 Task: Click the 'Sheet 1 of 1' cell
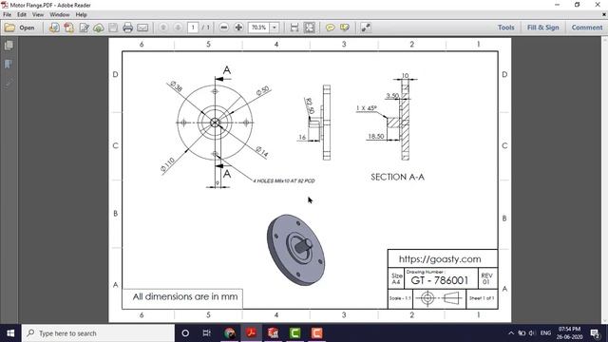[x=482, y=298]
